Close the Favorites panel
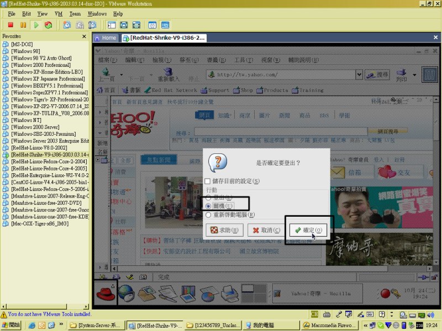Screen dimensions: 442x331 click(x=84, y=36)
